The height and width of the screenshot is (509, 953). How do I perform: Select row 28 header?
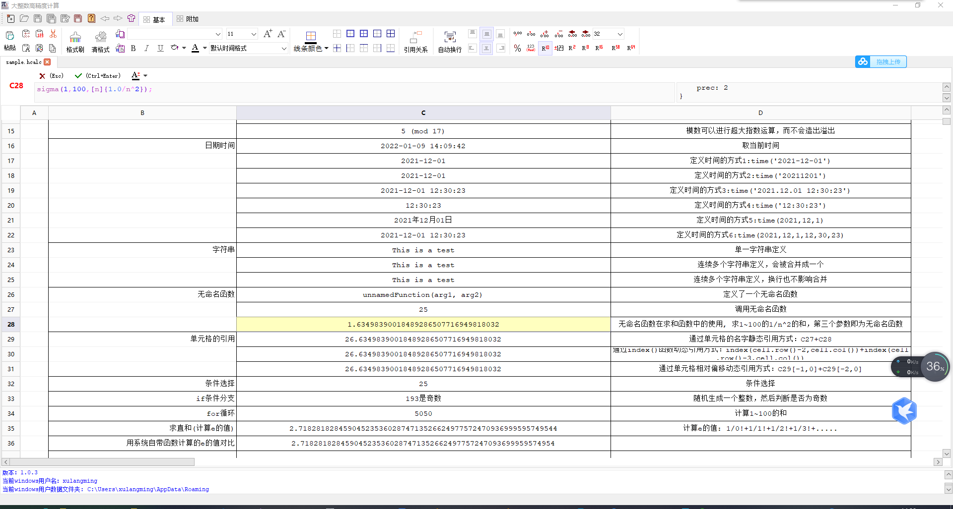point(11,324)
